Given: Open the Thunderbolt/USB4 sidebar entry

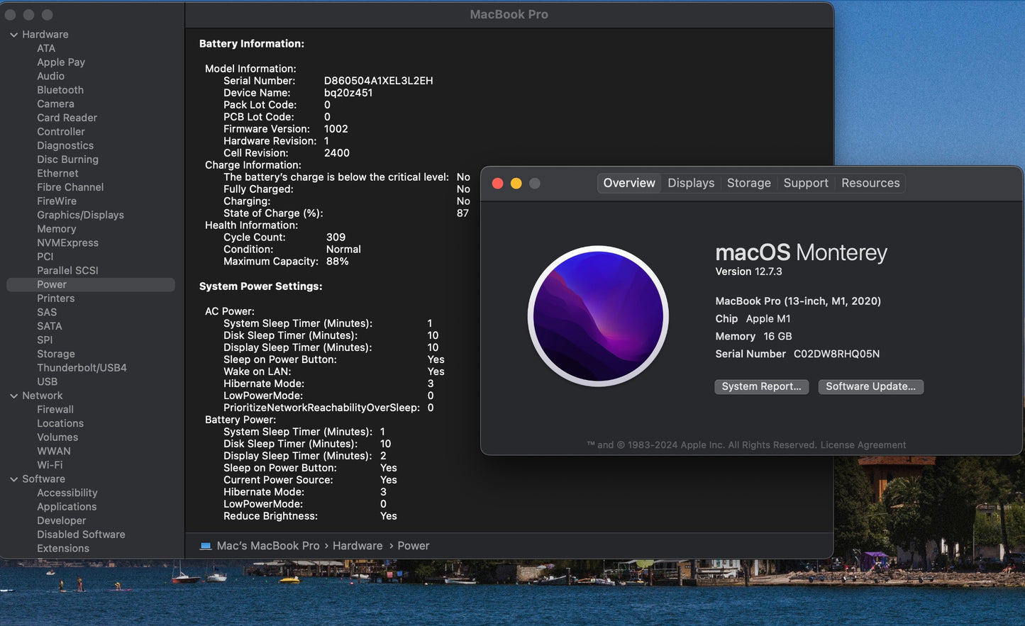Looking at the screenshot, I should coord(82,368).
